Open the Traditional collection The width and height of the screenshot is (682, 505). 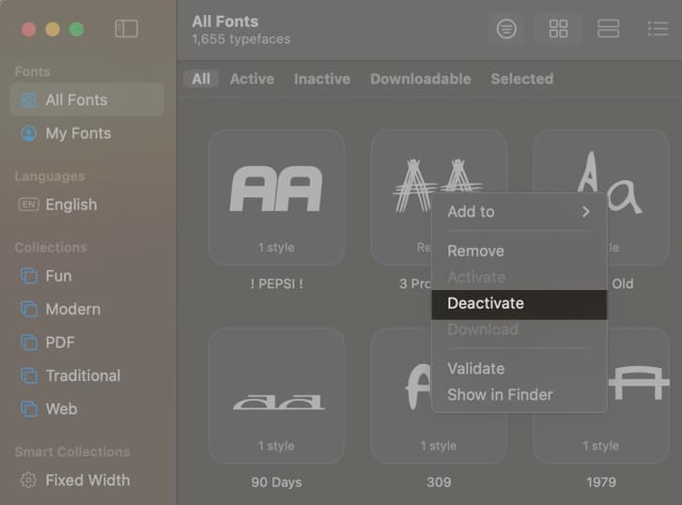[x=87, y=375]
